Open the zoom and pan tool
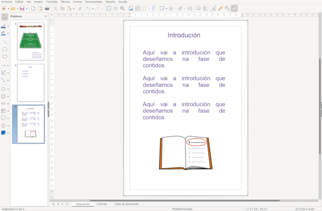Image resolution: width=322 pixels, height=211 pixels. (x=122, y=8)
